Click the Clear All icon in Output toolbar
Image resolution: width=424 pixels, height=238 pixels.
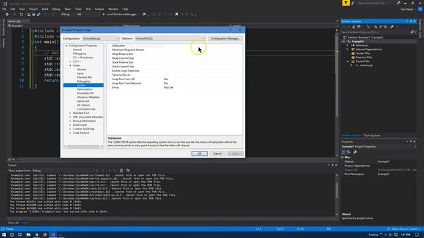point(121,171)
